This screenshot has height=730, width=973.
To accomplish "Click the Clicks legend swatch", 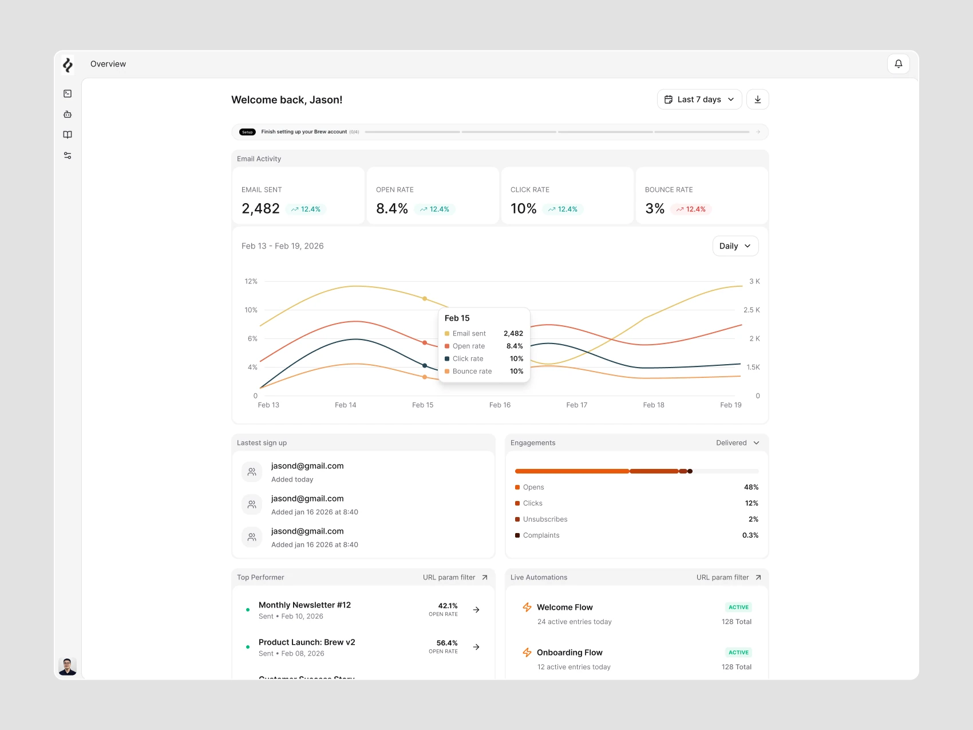I will [x=517, y=503].
